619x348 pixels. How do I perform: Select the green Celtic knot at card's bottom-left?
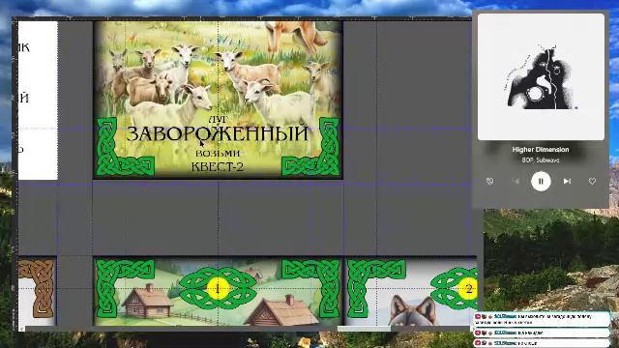(125, 147)
